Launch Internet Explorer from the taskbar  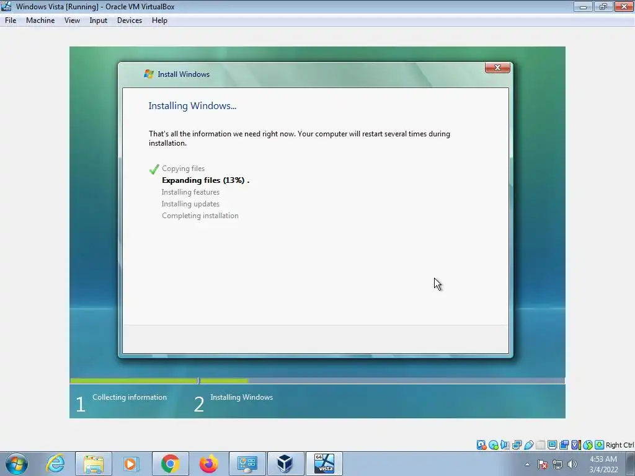click(55, 464)
